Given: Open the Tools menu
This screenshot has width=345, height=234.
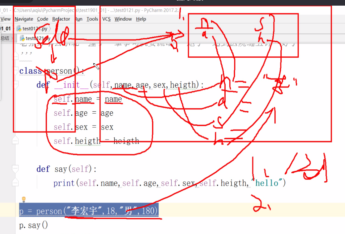Looking at the screenshot, I should [x=92, y=19].
